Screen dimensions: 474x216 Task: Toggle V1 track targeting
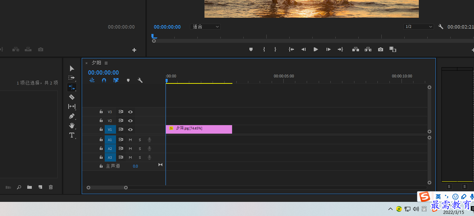[x=110, y=129]
